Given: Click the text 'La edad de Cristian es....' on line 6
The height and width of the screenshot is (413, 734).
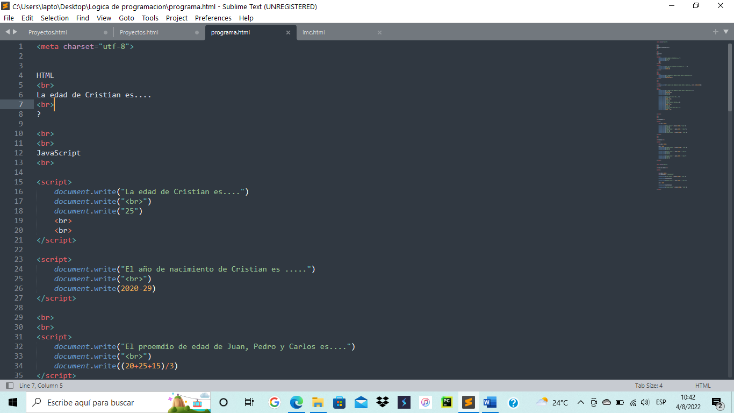Looking at the screenshot, I should (x=94, y=95).
